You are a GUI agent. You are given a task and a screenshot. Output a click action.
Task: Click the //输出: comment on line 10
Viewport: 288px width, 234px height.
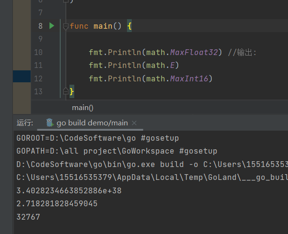pyautogui.click(x=242, y=53)
